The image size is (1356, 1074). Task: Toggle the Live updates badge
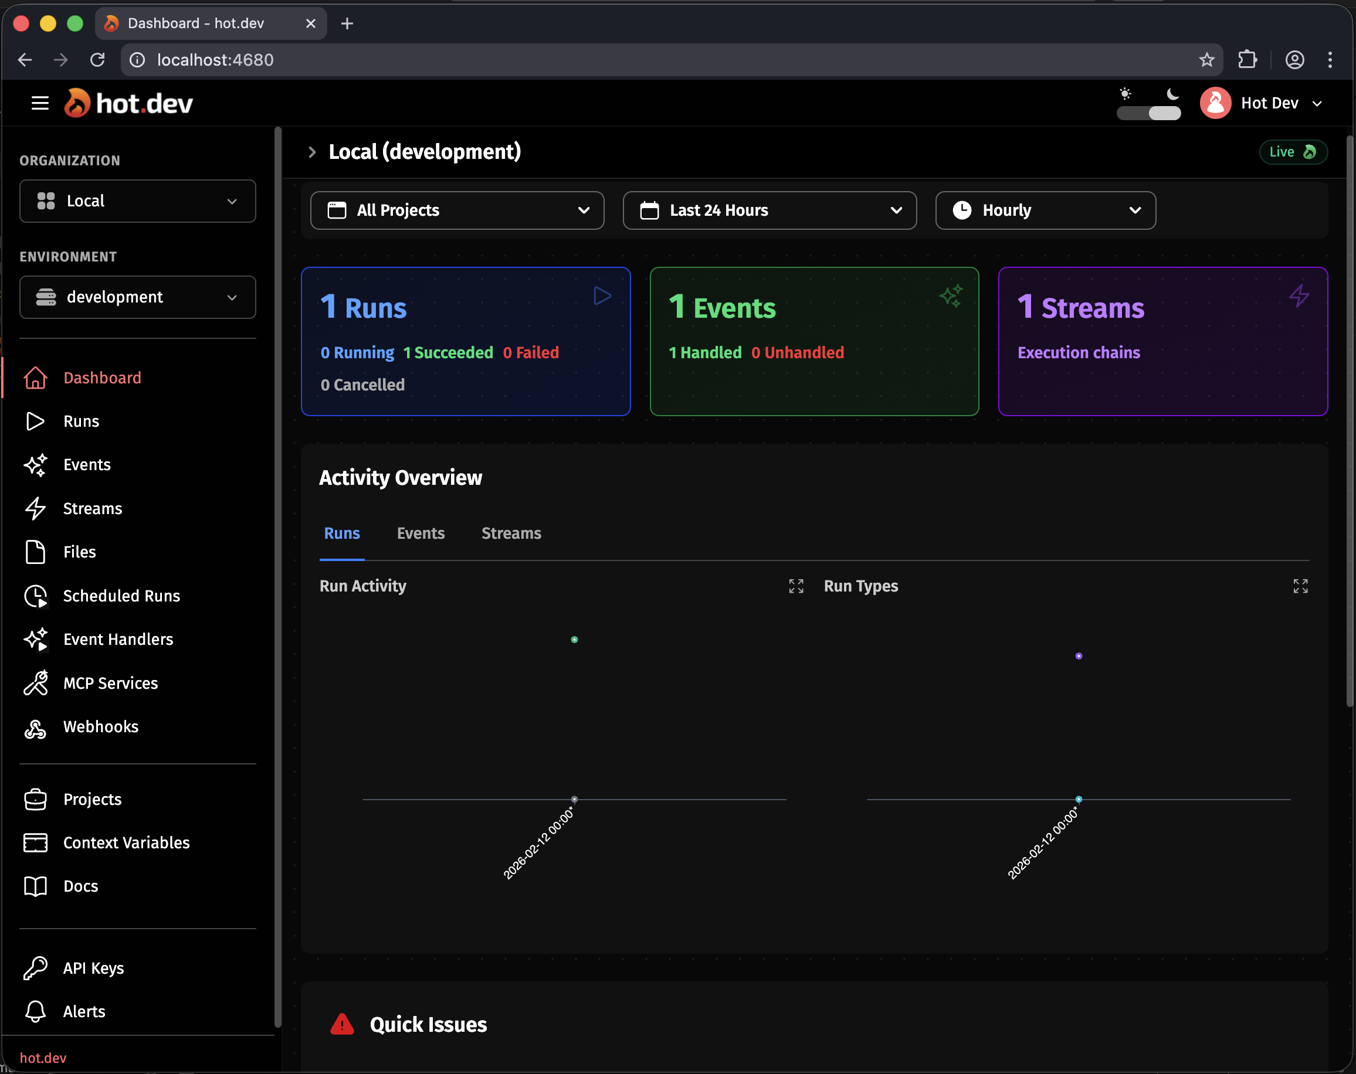point(1293,152)
